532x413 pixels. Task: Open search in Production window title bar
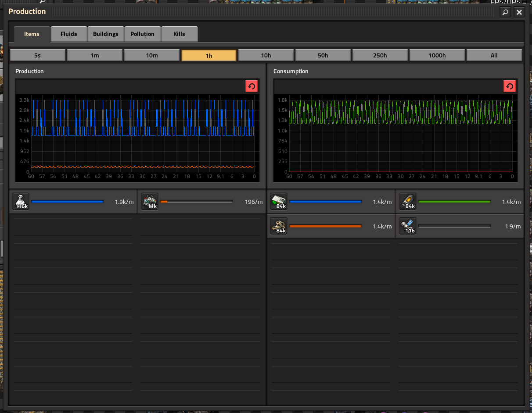(506, 12)
